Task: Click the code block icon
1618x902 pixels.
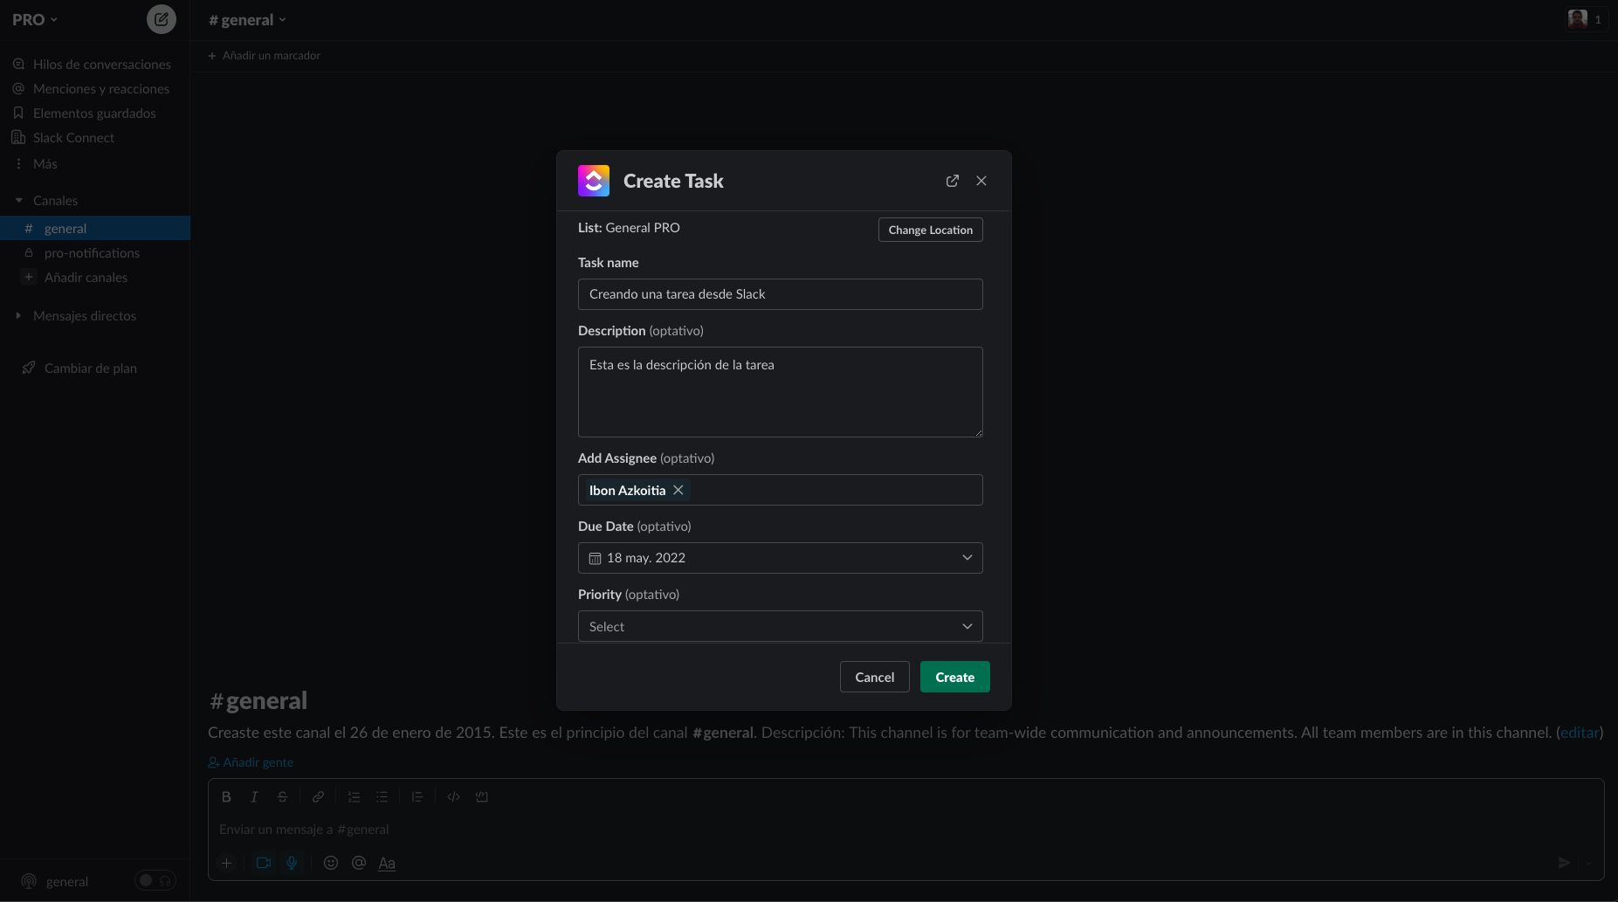Action: coord(481,796)
